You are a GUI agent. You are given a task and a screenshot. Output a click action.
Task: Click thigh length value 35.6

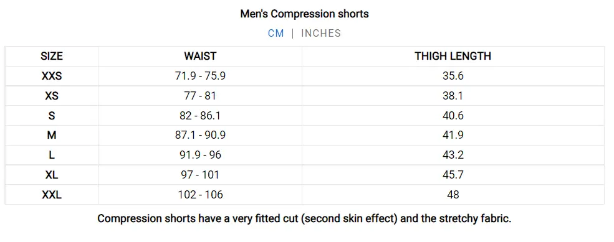coord(453,76)
